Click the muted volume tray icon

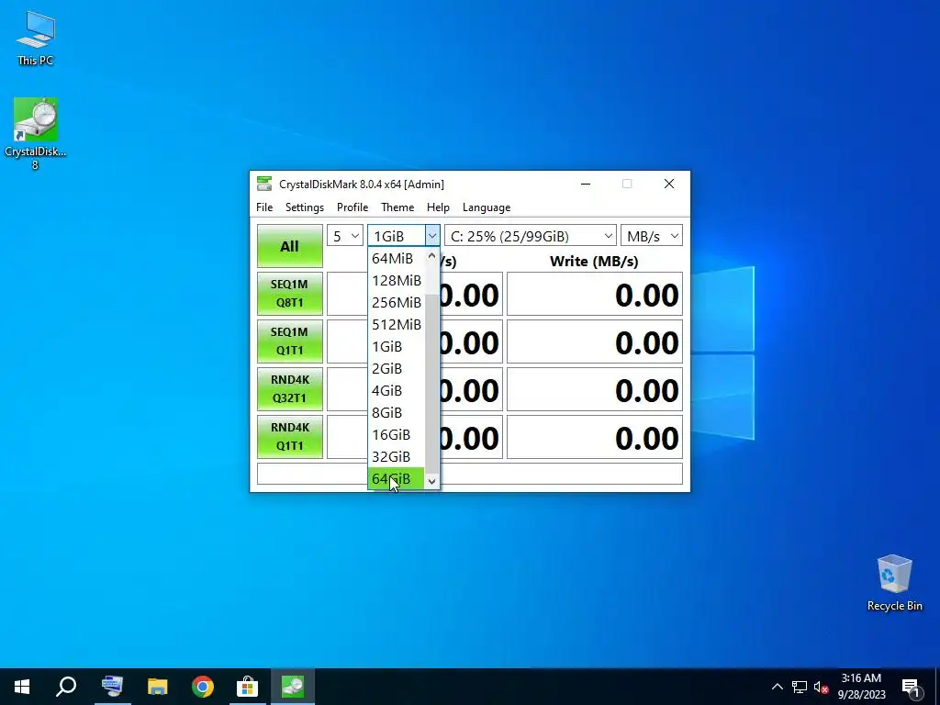point(821,687)
